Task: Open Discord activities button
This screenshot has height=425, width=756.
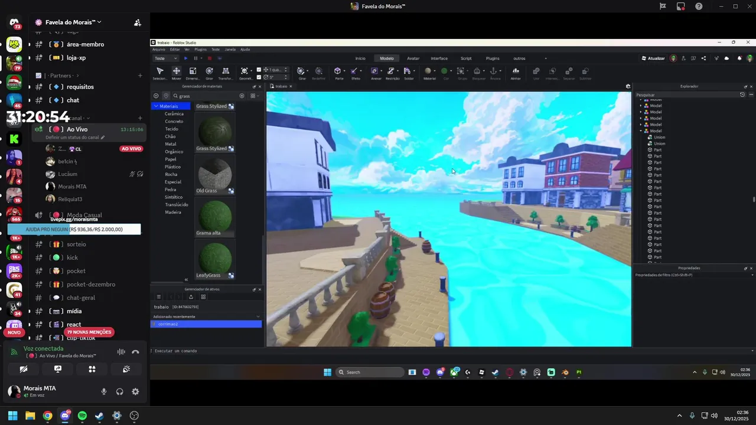Action: click(x=92, y=369)
